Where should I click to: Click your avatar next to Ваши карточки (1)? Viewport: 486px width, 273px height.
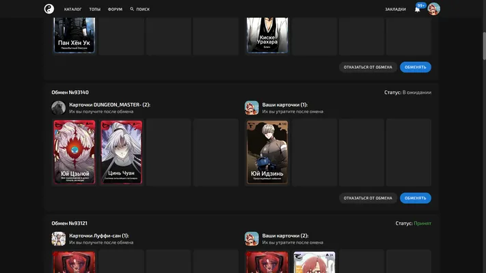click(x=252, y=108)
